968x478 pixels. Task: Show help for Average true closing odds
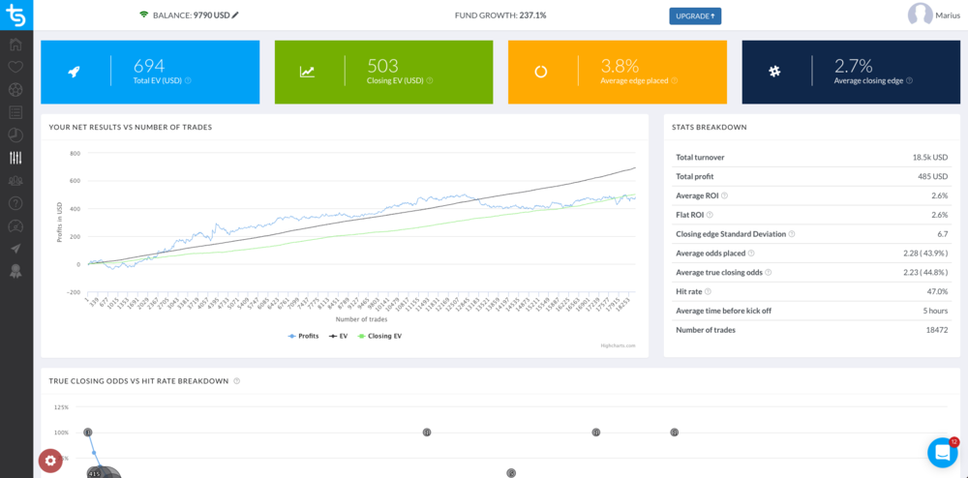point(768,272)
